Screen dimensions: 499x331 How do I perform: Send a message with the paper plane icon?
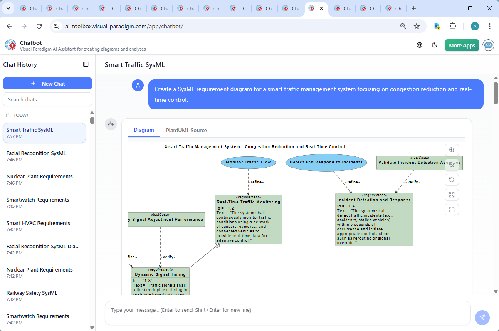(x=482, y=318)
